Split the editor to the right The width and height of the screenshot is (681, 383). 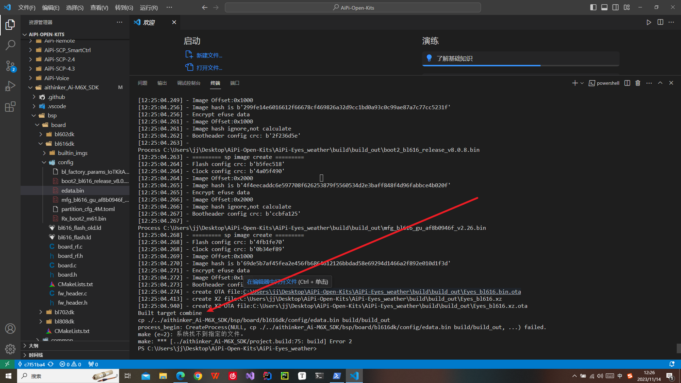660,22
